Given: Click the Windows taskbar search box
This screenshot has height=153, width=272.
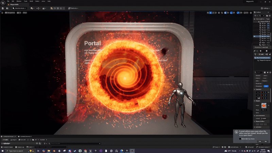Looking at the screenshot, I should click(20, 151).
